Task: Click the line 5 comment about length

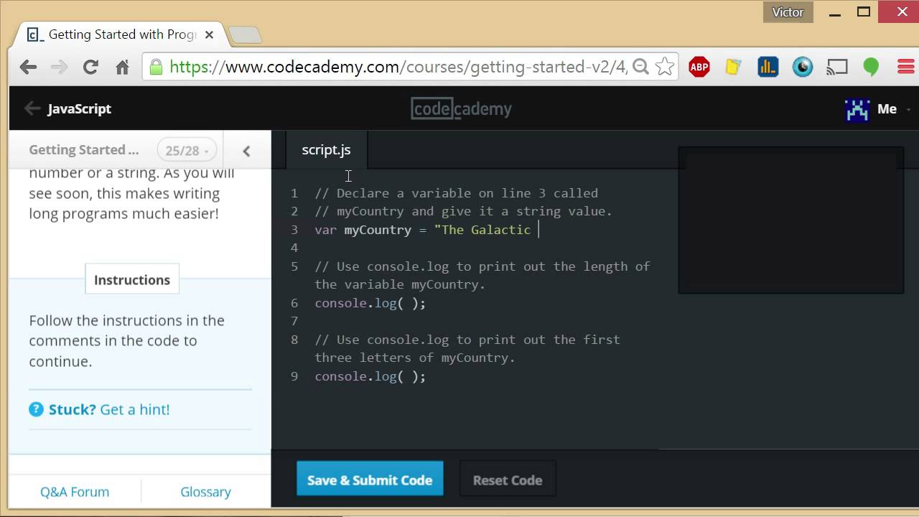Action: pos(482,275)
